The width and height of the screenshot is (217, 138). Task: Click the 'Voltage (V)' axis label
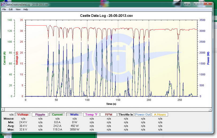(17, 58)
